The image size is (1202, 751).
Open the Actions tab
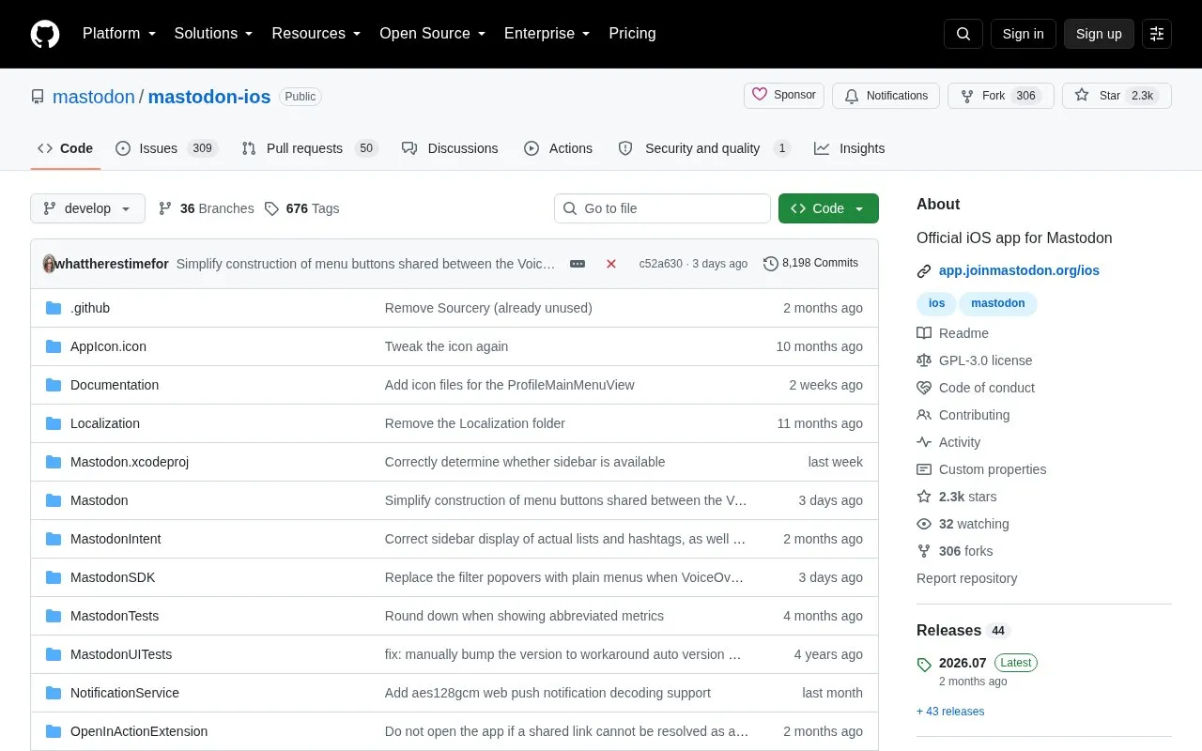click(558, 148)
